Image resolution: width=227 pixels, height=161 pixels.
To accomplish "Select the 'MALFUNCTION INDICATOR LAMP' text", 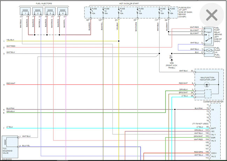I will (207, 79).
